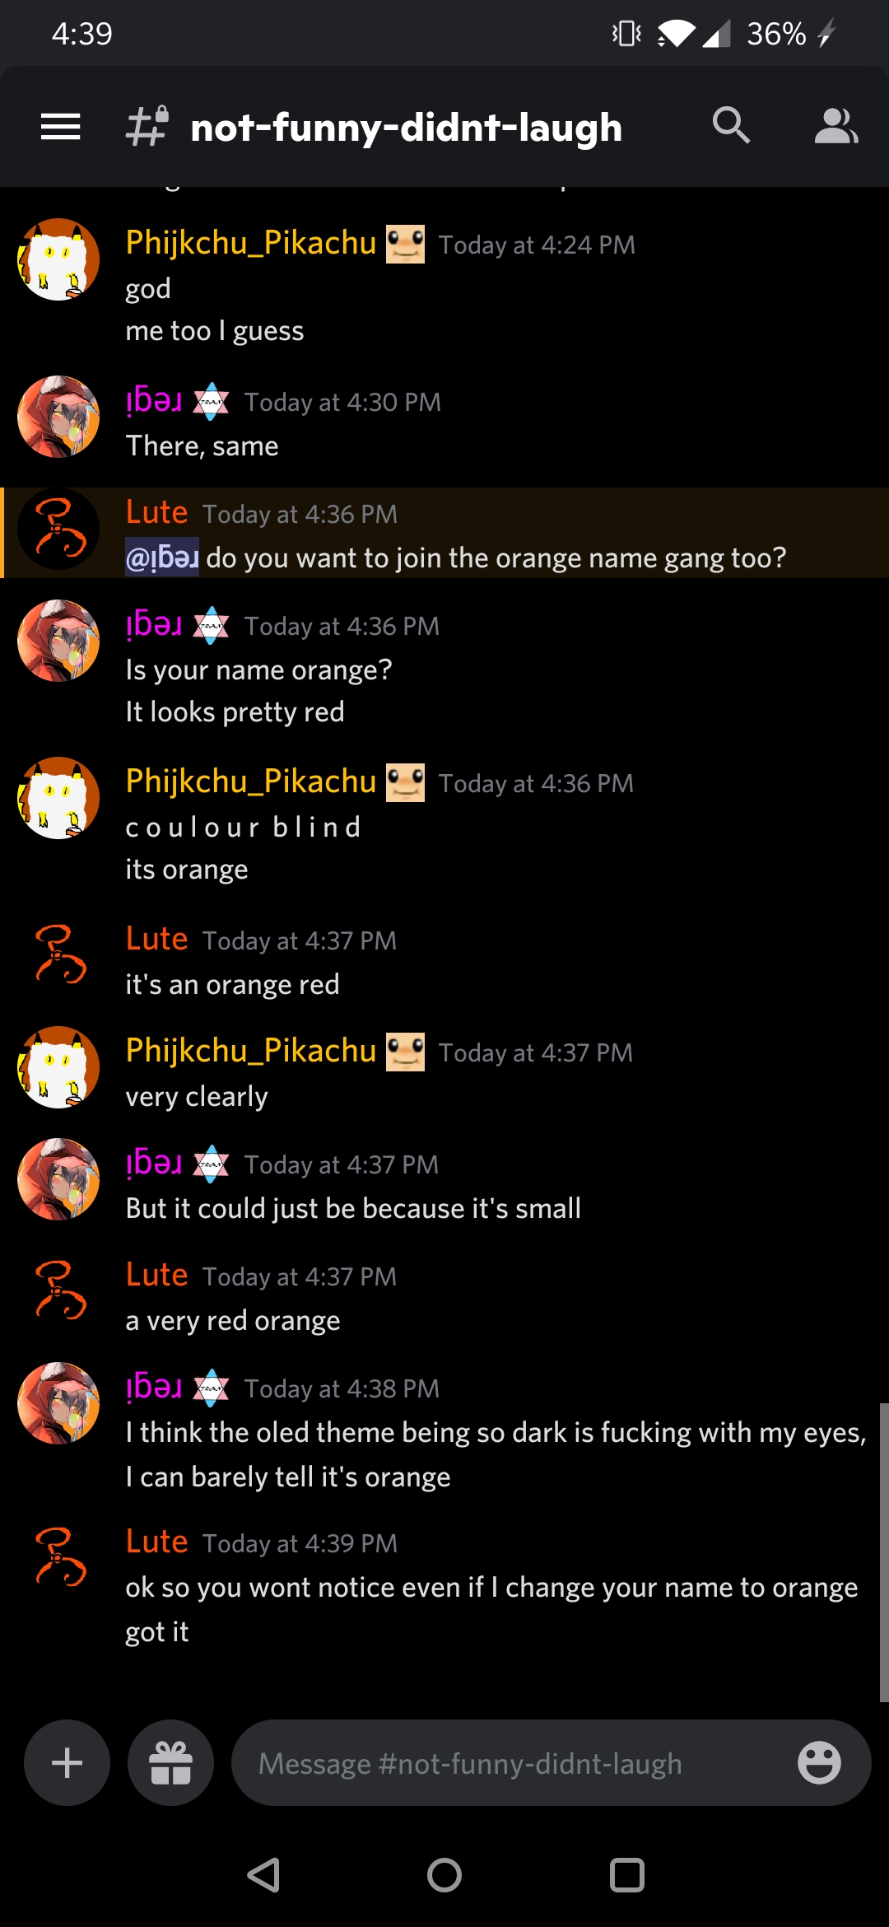Tap Android home circle button

coord(444,1875)
